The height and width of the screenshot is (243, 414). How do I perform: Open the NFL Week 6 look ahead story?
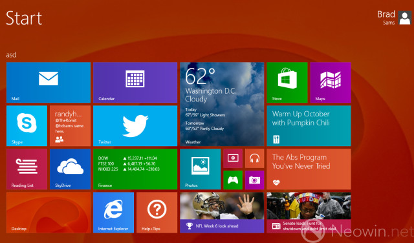point(222,213)
